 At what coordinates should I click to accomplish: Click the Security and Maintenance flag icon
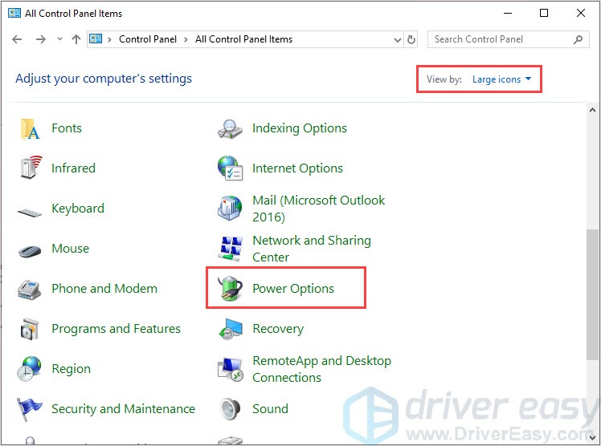tap(29, 408)
